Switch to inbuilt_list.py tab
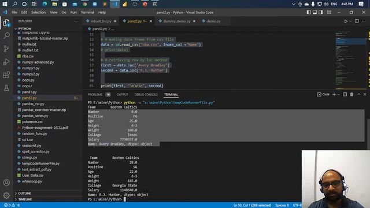 point(101,21)
